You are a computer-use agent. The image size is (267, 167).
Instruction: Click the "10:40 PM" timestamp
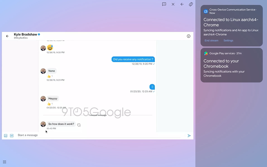[51, 128]
